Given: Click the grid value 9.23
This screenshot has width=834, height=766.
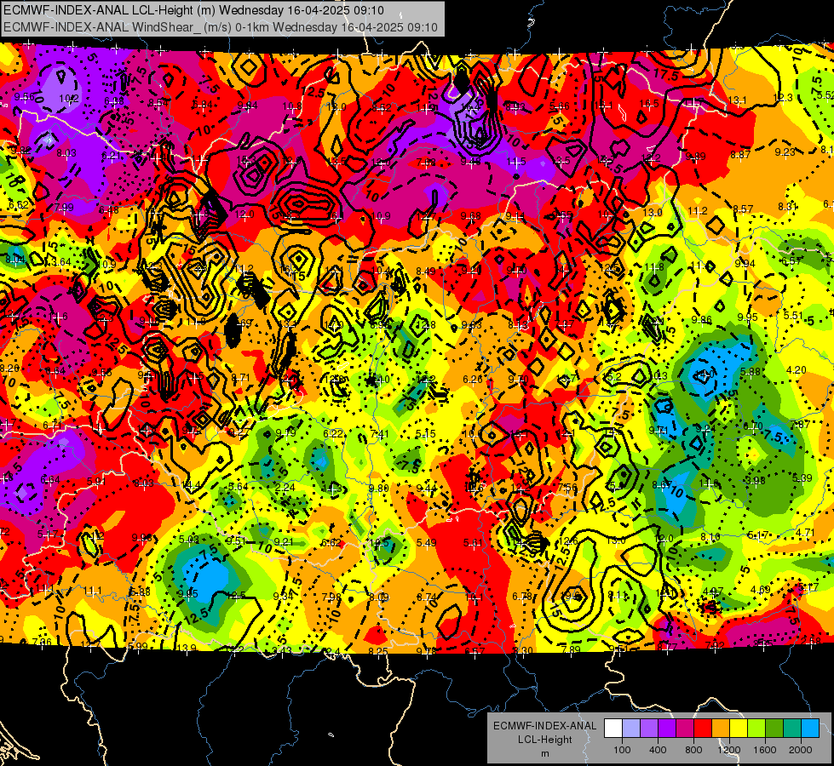Looking at the screenshot, I should coord(785,152).
